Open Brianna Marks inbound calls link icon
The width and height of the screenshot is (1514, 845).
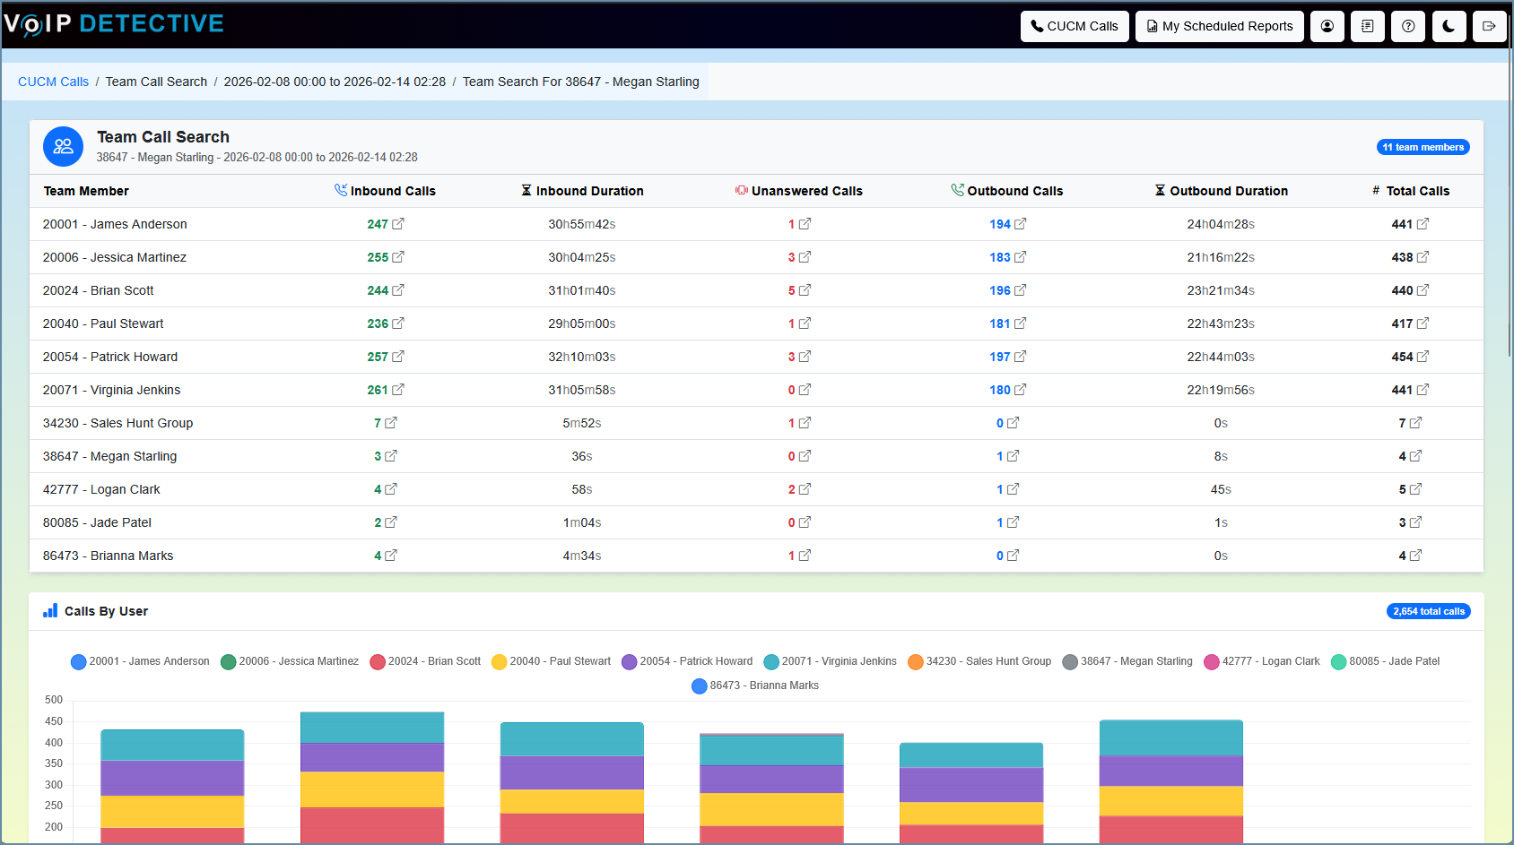(391, 556)
